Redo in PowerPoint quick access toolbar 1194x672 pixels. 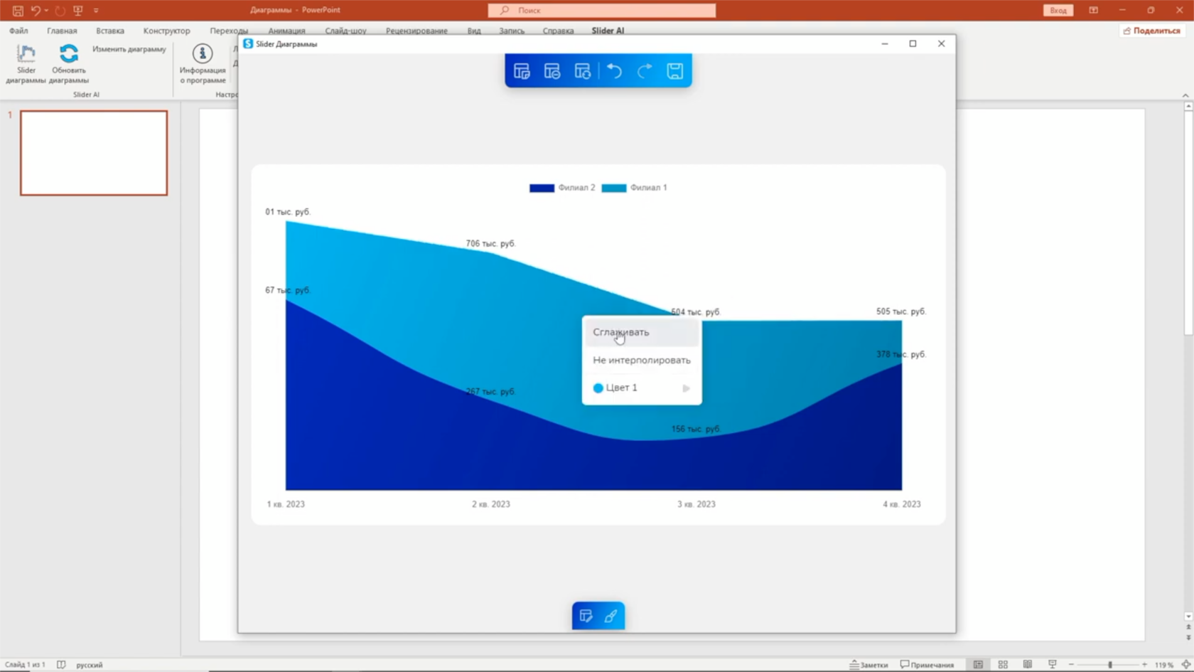pos(60,10)
